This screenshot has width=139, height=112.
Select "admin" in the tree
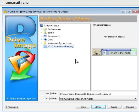51,33
